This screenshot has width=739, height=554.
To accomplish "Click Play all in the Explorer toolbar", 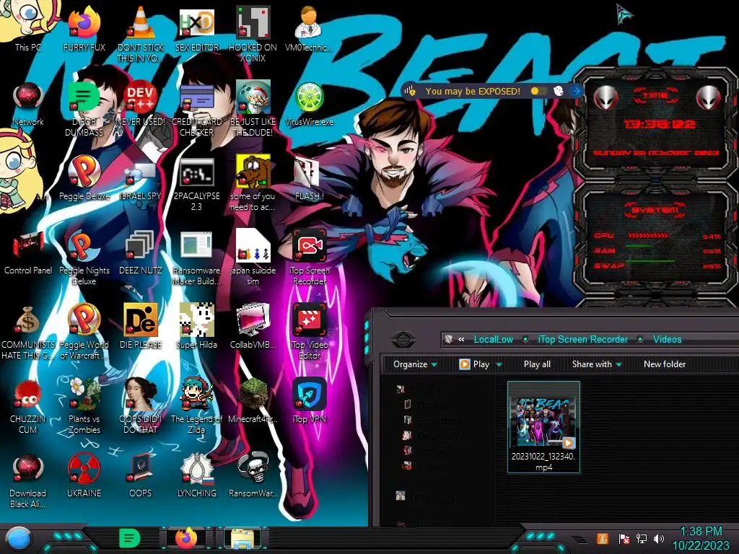I will [x=537, y=364].
